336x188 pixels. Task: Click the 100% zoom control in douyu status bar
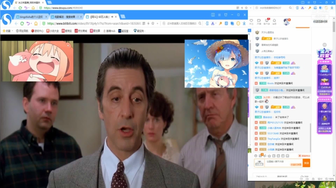pyautogui.click(x=330, y=179)
